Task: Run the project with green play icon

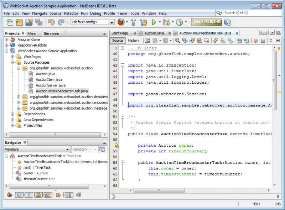Action: pyautogui.click(x=154, y=22)
